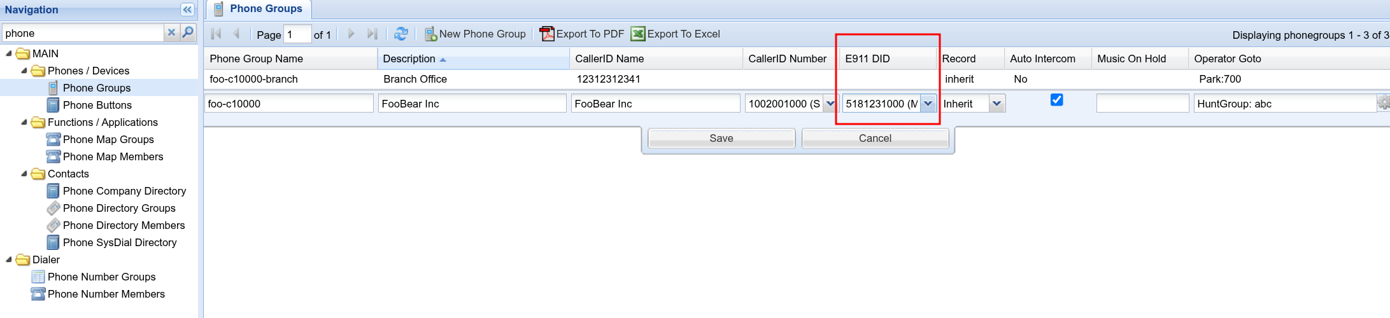Clear the navigation search field

tap(171, 32)
